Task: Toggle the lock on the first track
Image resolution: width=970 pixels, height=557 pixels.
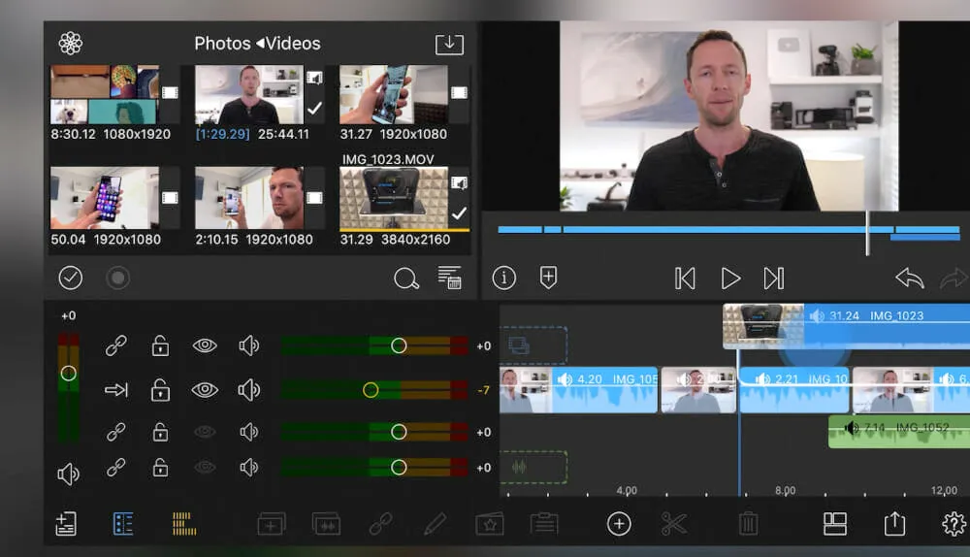Action: 160,345
